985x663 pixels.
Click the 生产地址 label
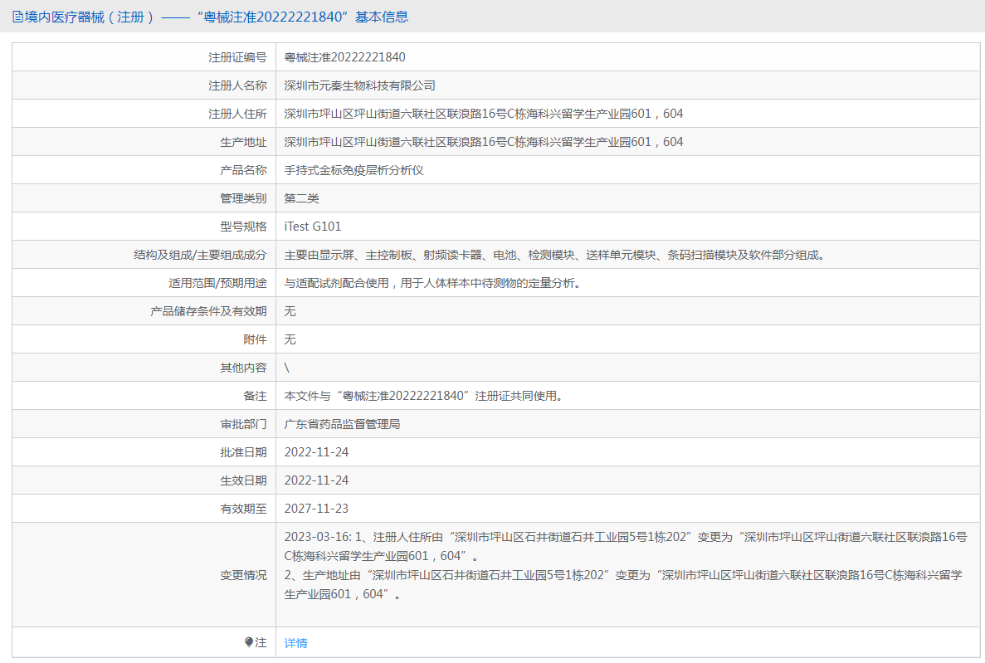coord(243,142)
